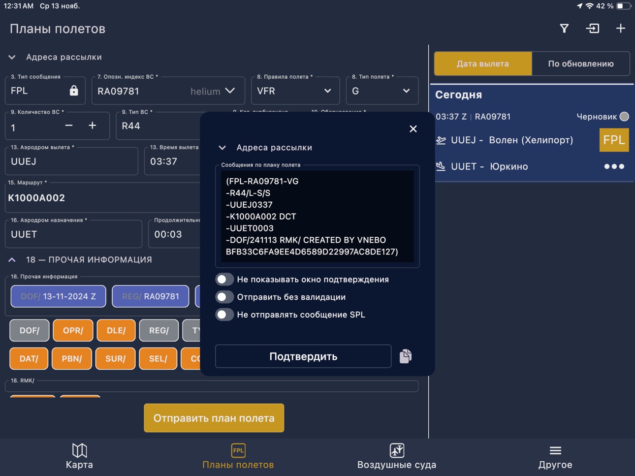Tap the import flight plan icon
The width and height of the screenshot is (635, 476).
pyautogui.click(x=592, y=29)
